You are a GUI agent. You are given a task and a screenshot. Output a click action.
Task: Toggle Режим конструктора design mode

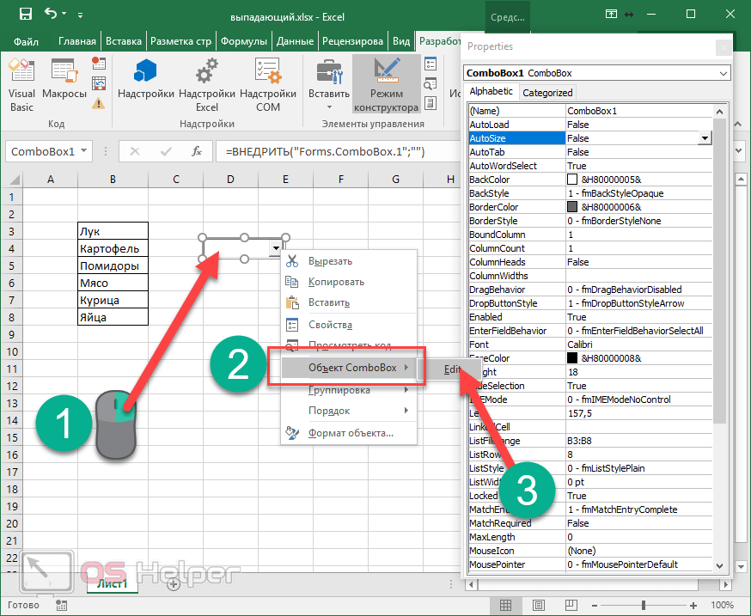(x=386, y=86)
